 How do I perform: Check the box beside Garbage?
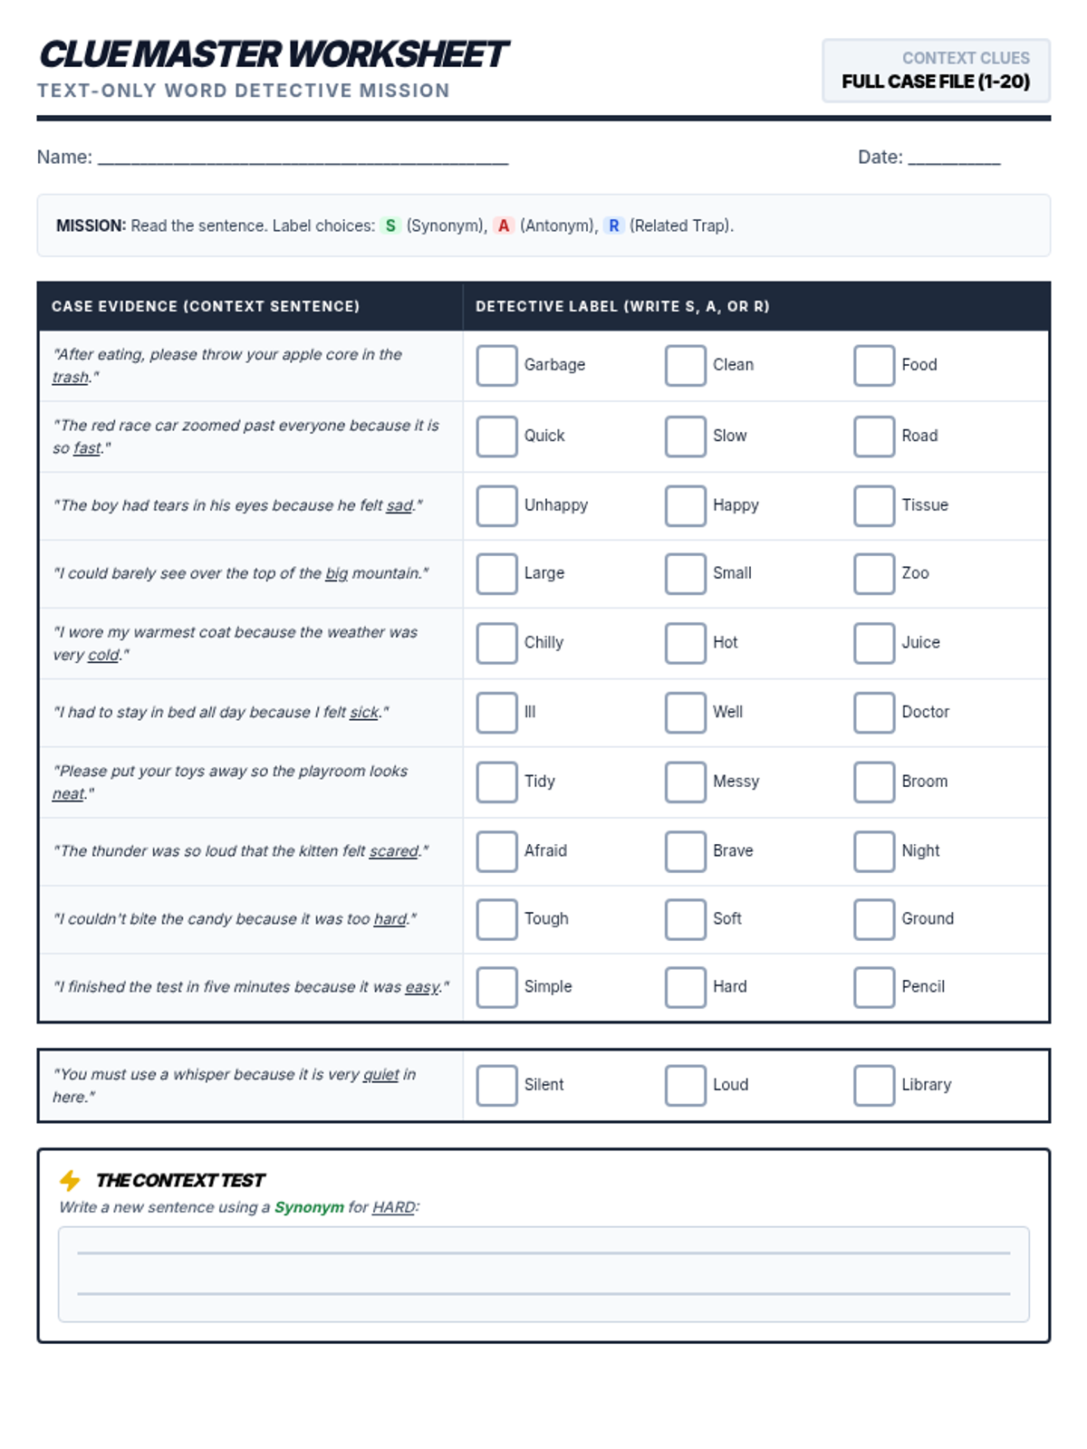click(x=496, y=365)
